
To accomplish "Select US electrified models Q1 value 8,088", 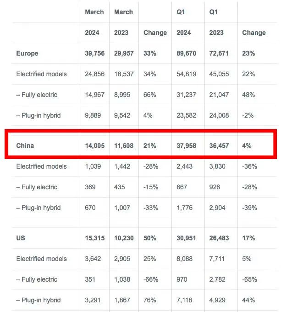I will [x=185, y=259].
